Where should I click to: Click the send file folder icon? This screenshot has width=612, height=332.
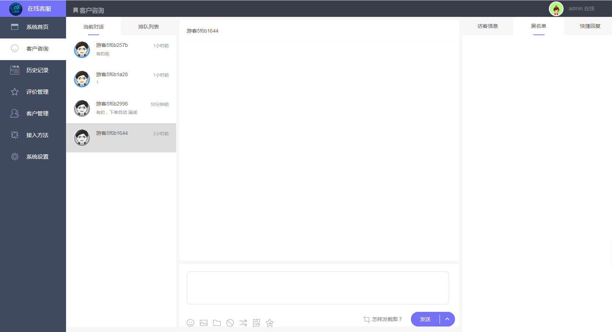[x=217, y=323]
